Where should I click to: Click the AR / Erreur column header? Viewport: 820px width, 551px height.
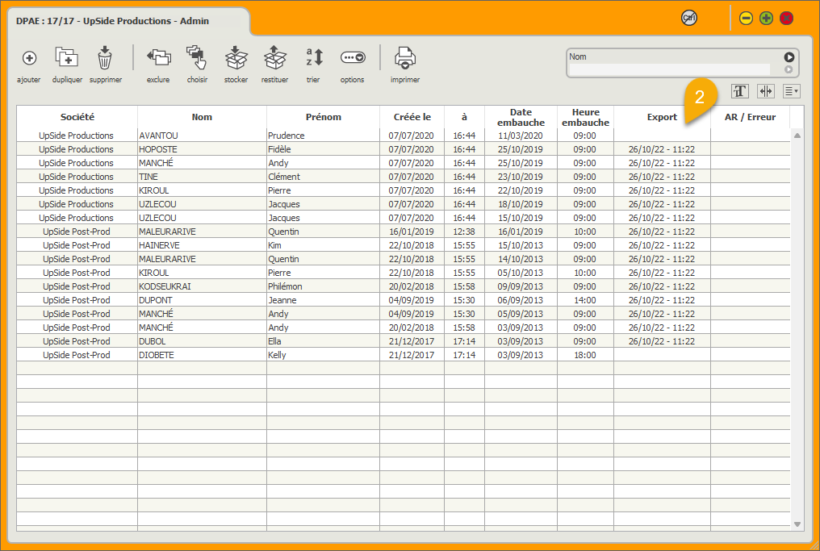(x=750, y=117)
